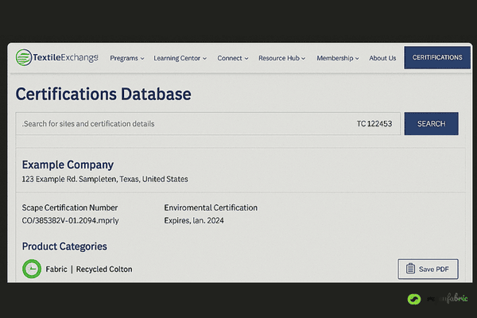Click the Scape Certification Number label
This screenshot has height=318, width=477.
70,207
